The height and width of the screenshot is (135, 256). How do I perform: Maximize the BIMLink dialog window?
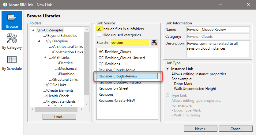click(235, 5)
